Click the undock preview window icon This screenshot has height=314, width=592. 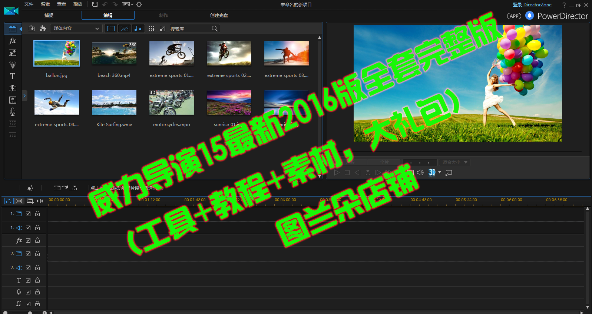coord(449,173)
